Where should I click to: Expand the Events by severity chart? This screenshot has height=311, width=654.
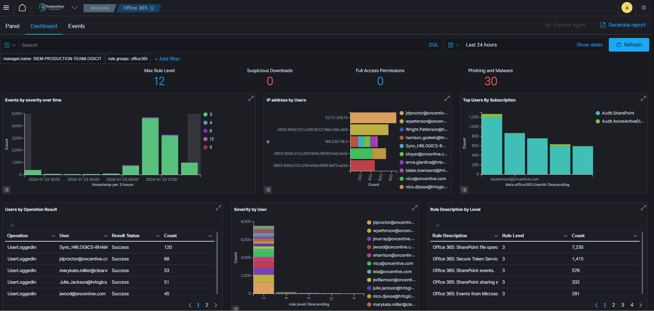coord(251,98)
